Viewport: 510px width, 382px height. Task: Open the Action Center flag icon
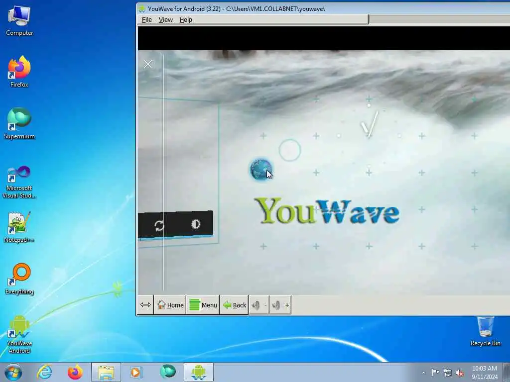[x=435, y=373]
